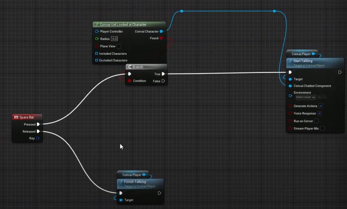Click the Run on Server boolean pin
The height and width of the screenshot is (209, 347).
[290, 121]
